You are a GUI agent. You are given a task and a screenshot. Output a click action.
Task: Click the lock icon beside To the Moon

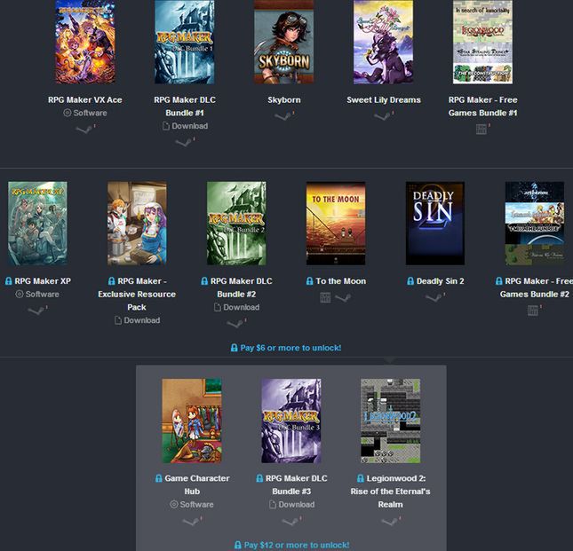(x=309, y=281)
